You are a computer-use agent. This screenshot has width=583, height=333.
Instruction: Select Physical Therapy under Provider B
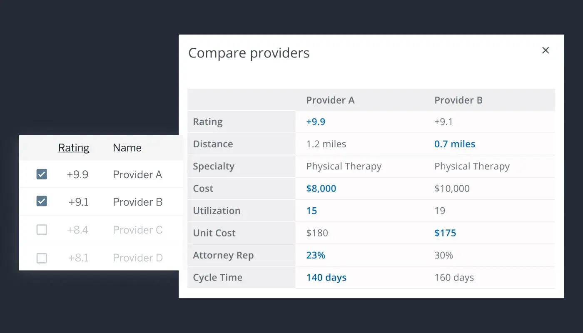(472, 166)
